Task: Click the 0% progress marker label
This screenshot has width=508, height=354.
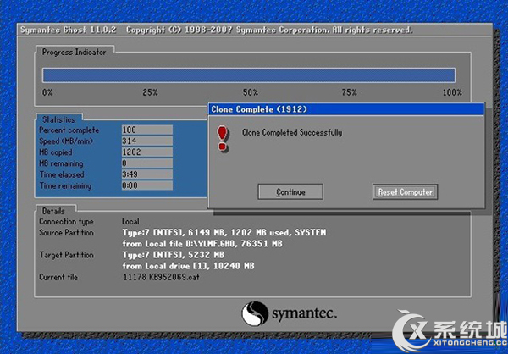Action: (47, 92)
